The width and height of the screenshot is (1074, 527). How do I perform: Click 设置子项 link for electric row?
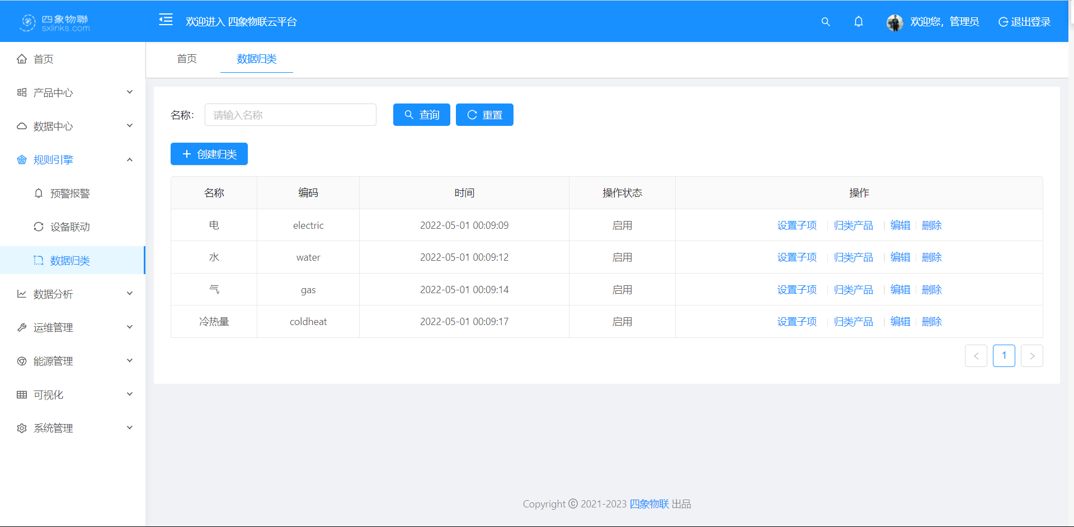[797, 225]
